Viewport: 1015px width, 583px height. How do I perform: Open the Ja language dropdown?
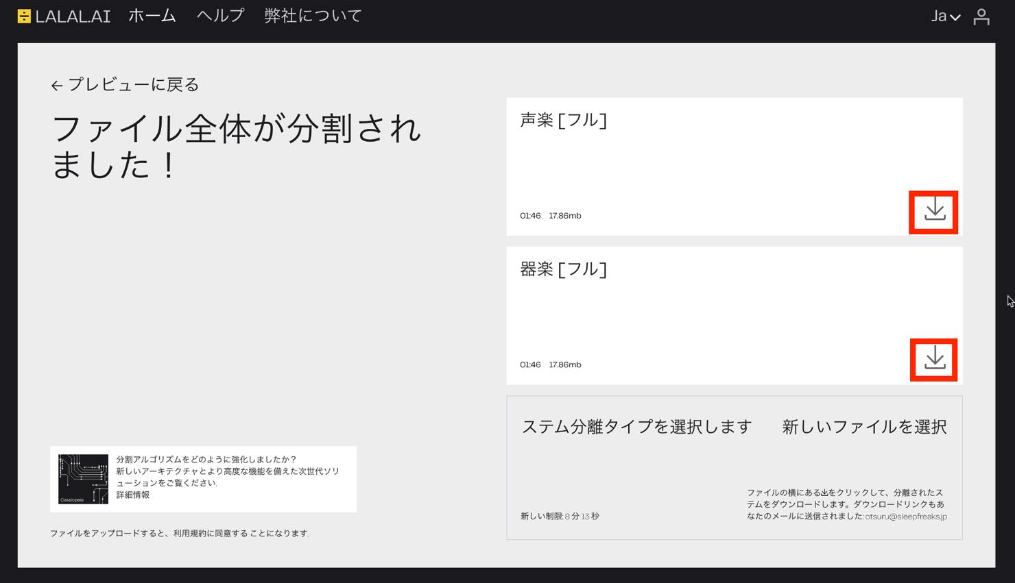coord(945,16)
